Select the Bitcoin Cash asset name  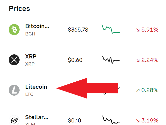pyautogui.click(x=37, y=26)
